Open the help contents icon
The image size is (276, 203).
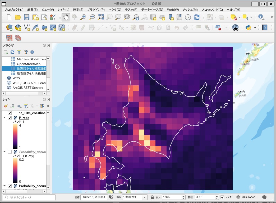click(265, 27)
